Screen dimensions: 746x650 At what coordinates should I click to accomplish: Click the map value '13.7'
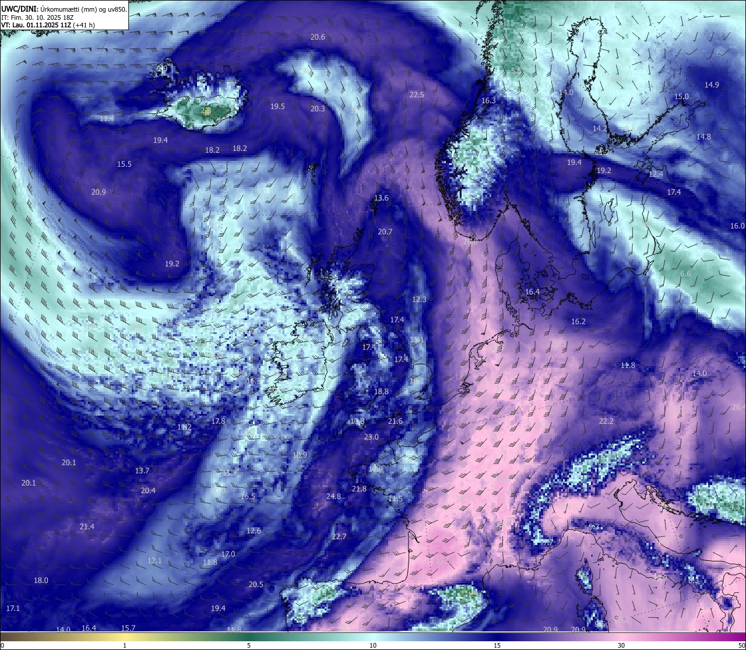click(x=142, y=470)
